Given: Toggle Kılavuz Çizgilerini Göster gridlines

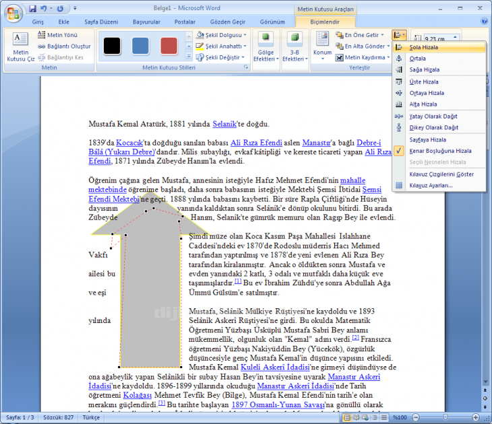Looking at the screenshot, I should coord(439,174).
